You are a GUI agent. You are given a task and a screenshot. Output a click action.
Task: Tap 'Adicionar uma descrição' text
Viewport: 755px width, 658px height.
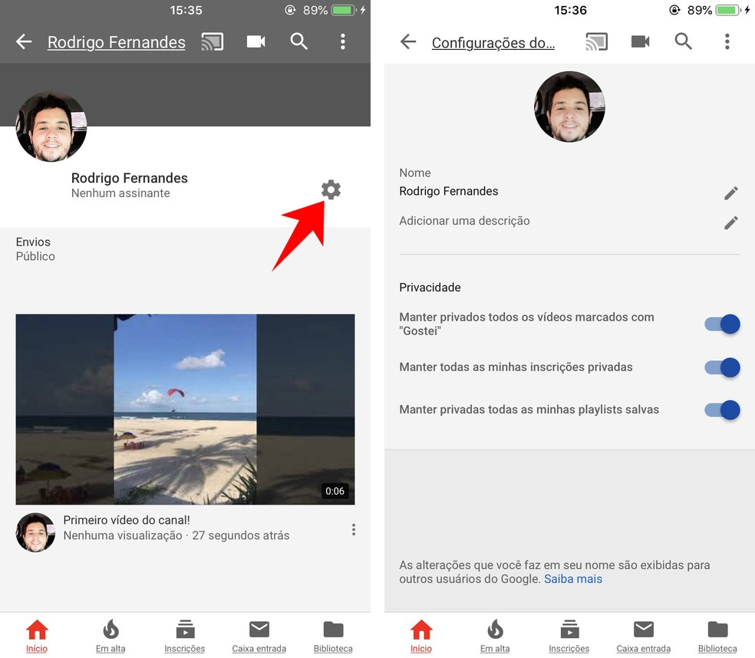click(464, 221)
